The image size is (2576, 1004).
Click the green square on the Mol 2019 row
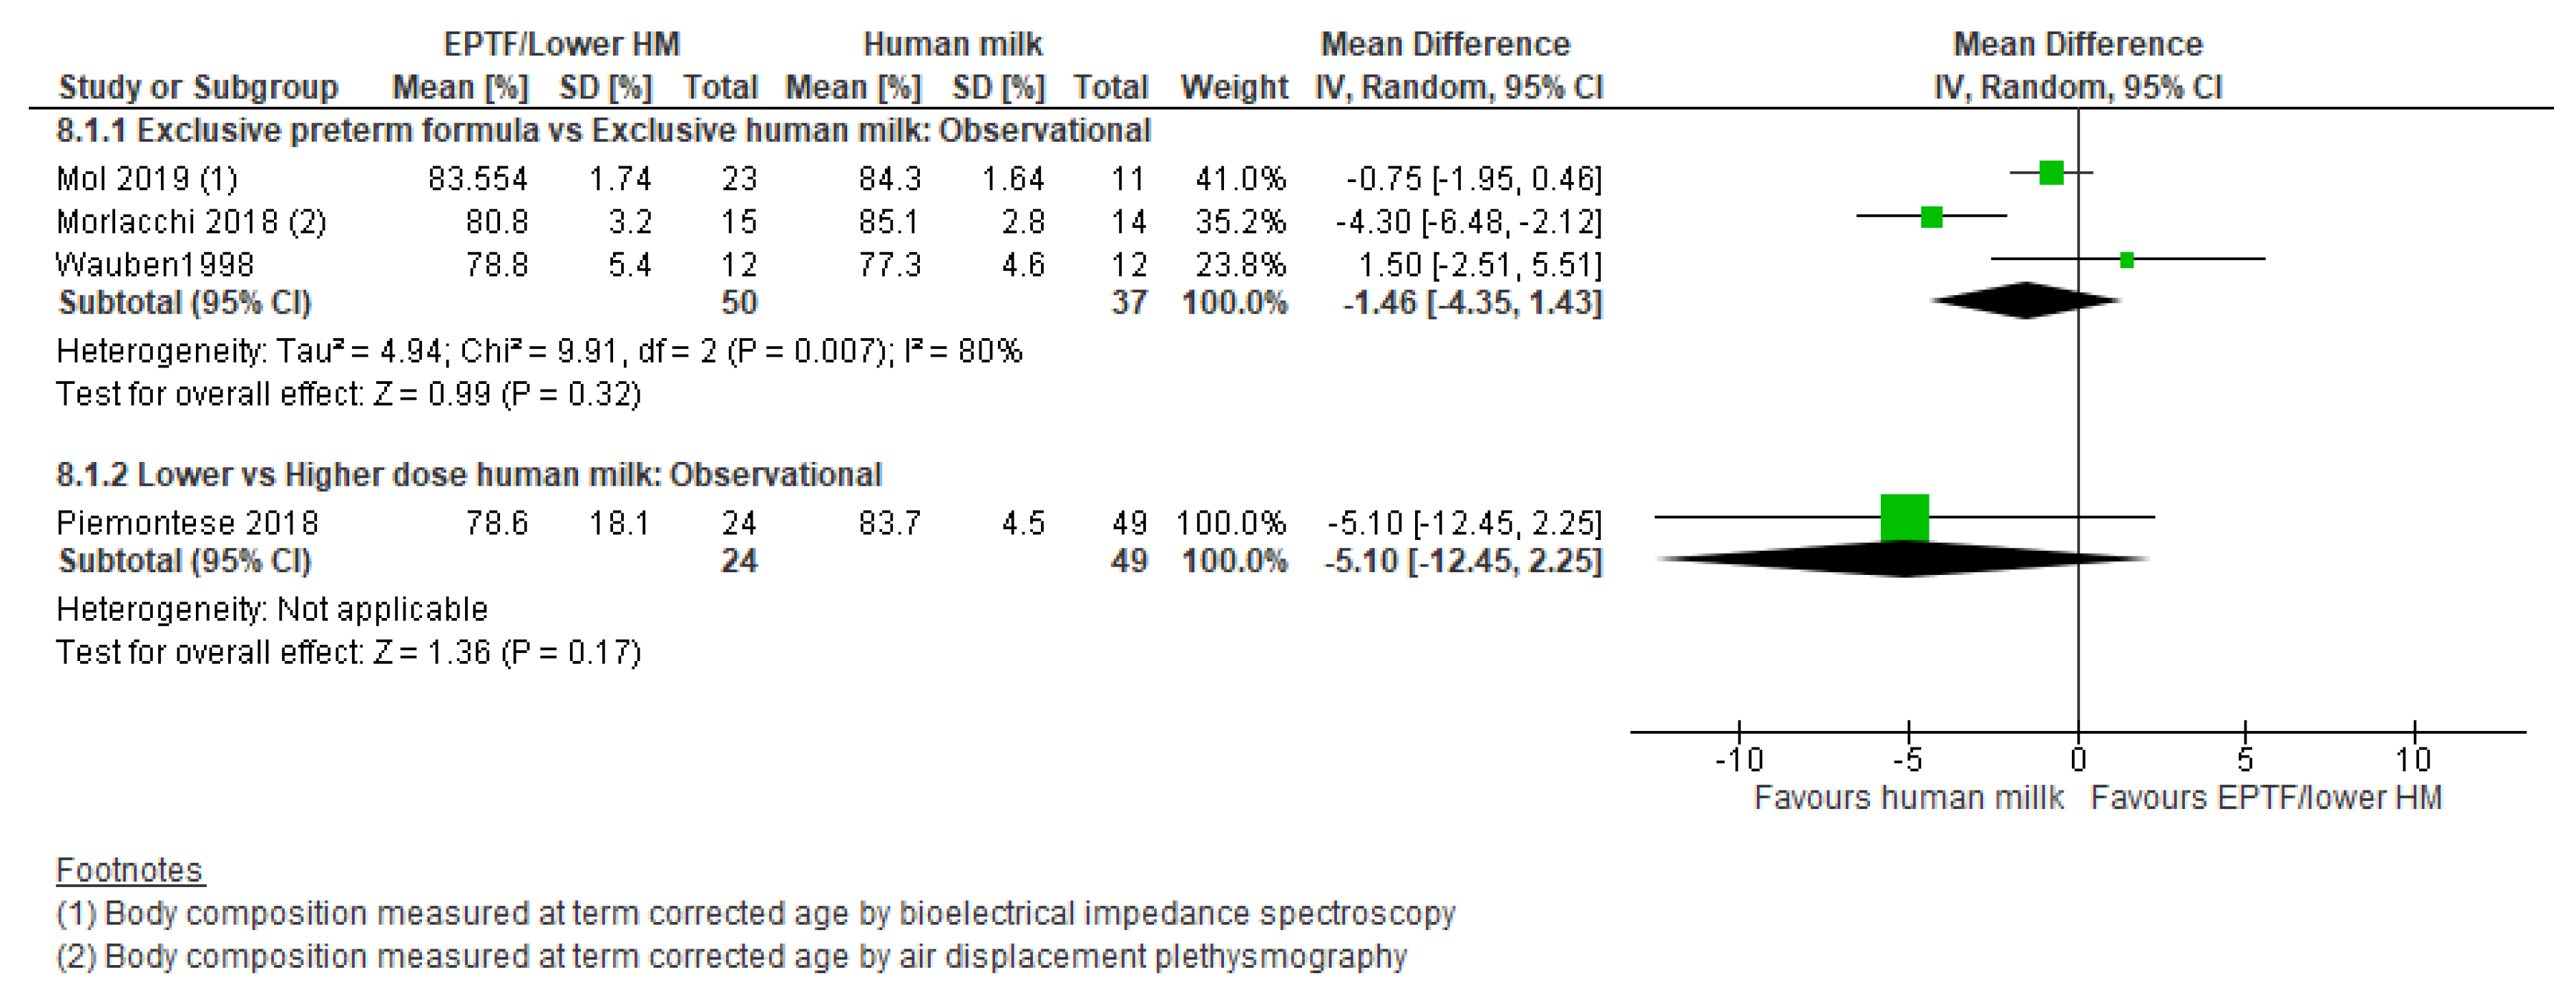click(x=2051, y=173)
